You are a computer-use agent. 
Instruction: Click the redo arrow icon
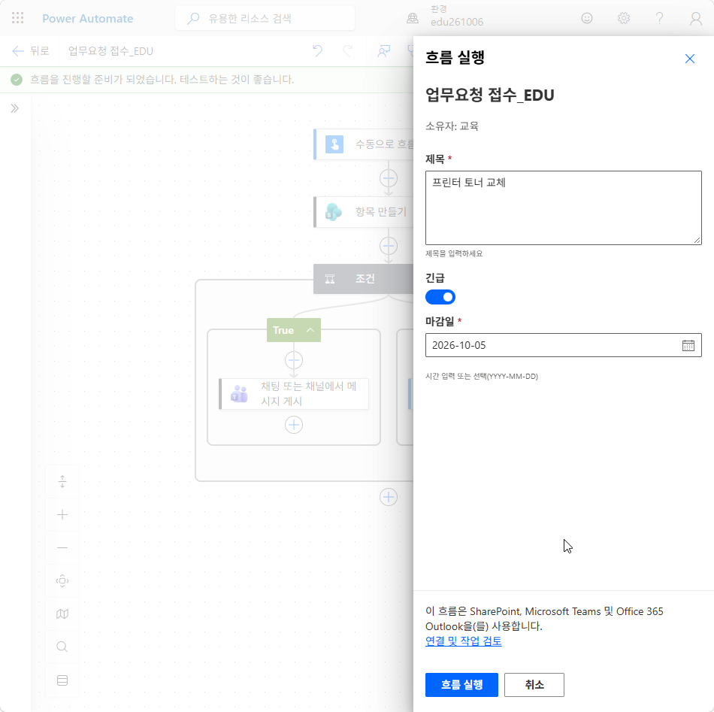[x=348, y=51]
